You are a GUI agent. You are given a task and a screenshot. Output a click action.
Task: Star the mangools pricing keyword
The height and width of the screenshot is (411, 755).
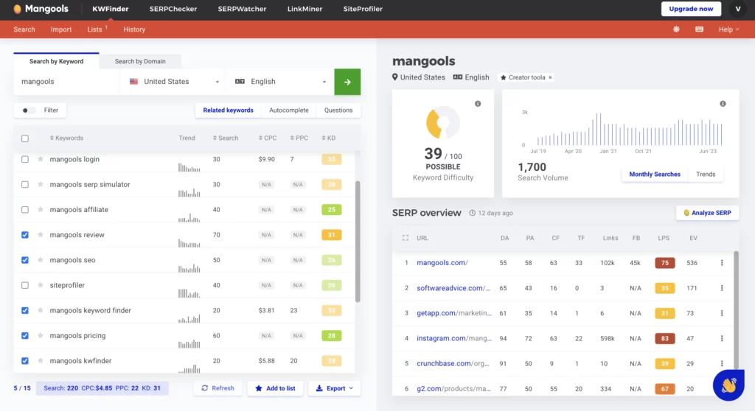coord(41,335)
